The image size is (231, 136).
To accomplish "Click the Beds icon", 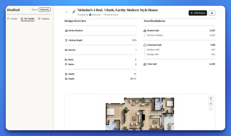I will click(66, 60).
